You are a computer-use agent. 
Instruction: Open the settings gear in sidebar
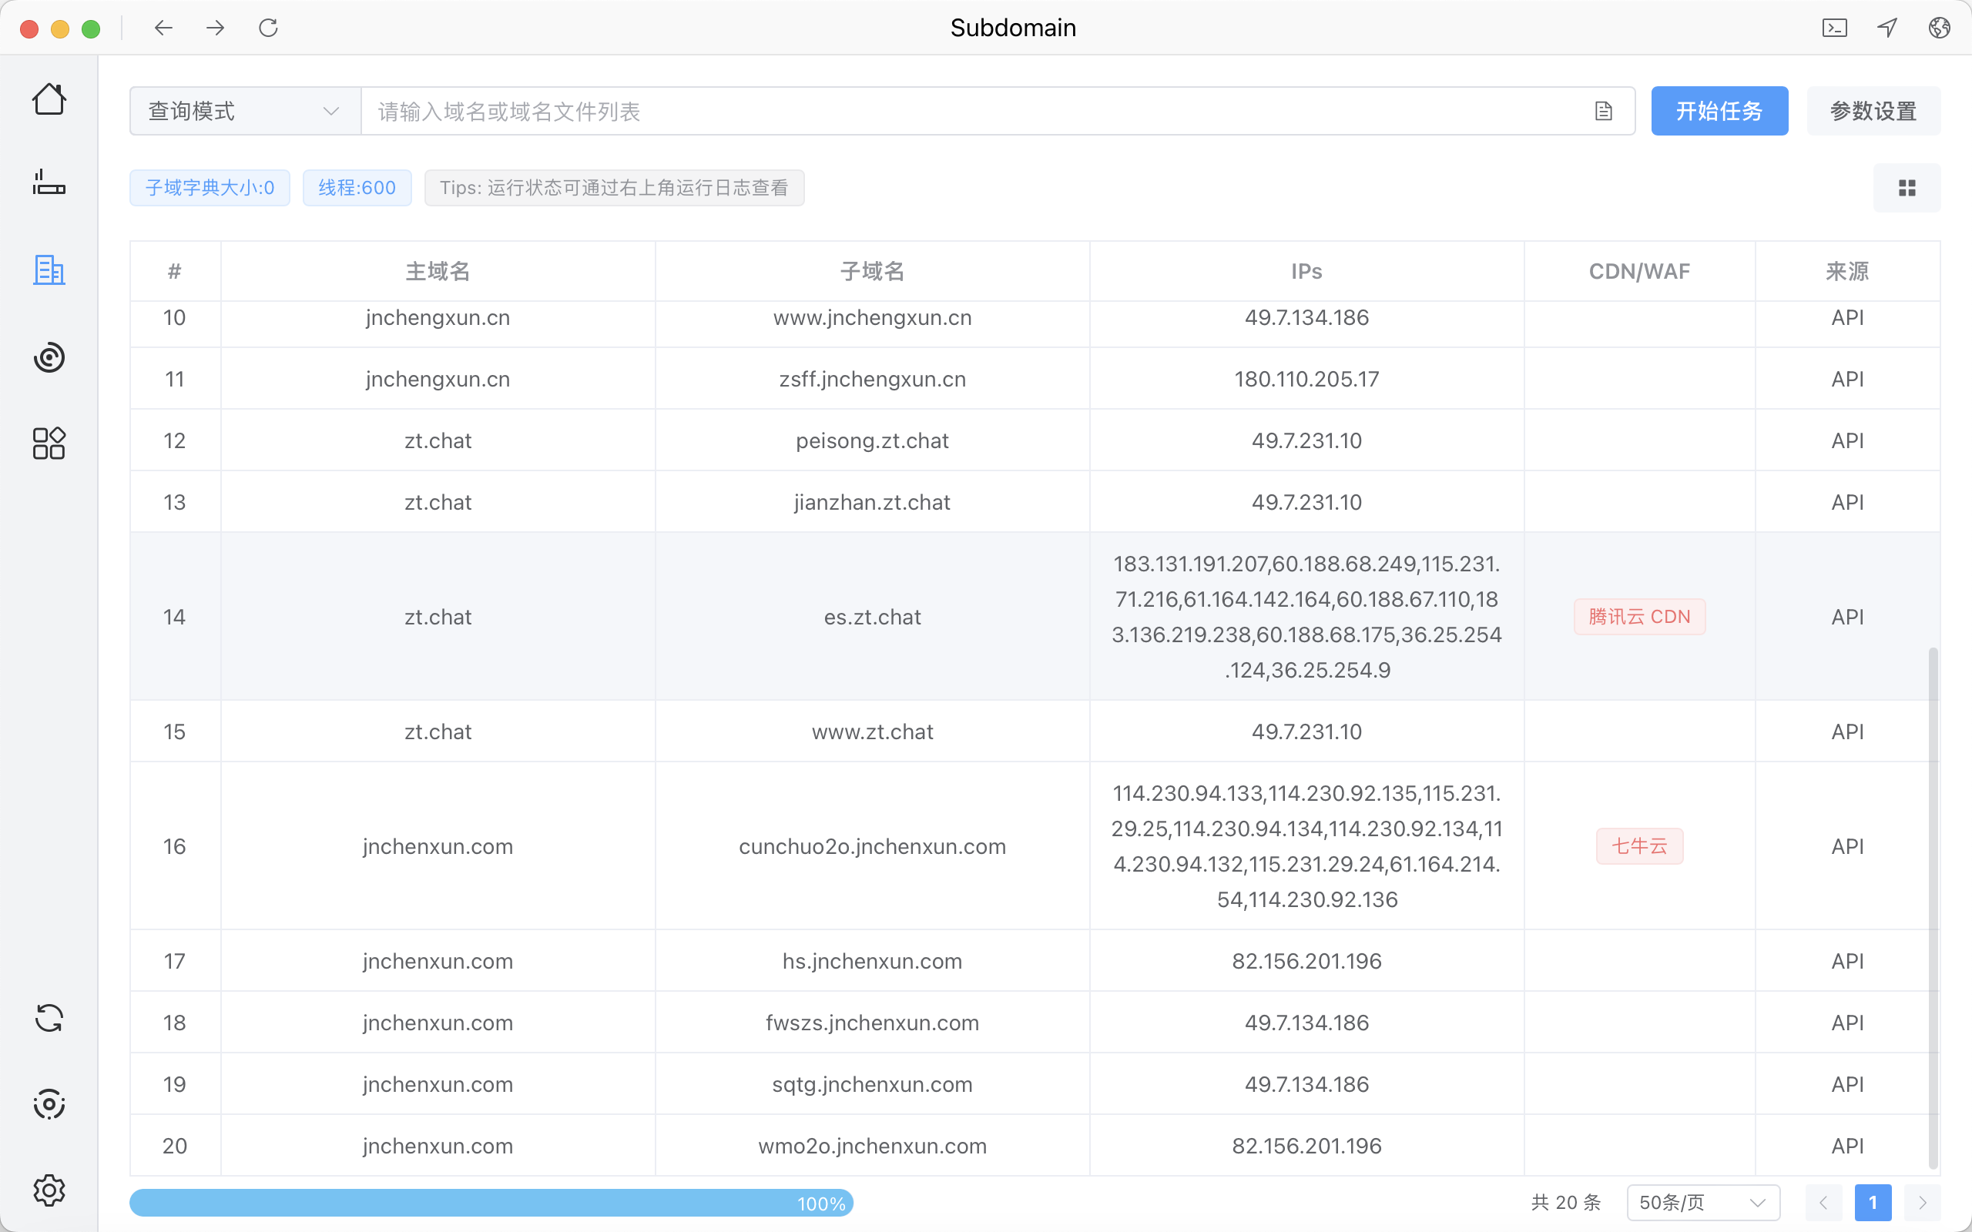(x=49, y=1190)
